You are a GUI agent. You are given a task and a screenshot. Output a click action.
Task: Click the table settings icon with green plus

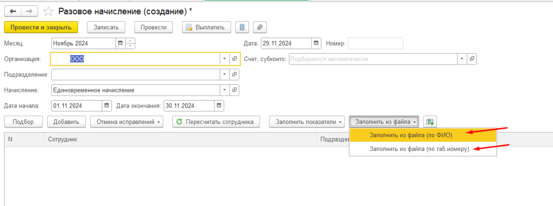(429, 122)
